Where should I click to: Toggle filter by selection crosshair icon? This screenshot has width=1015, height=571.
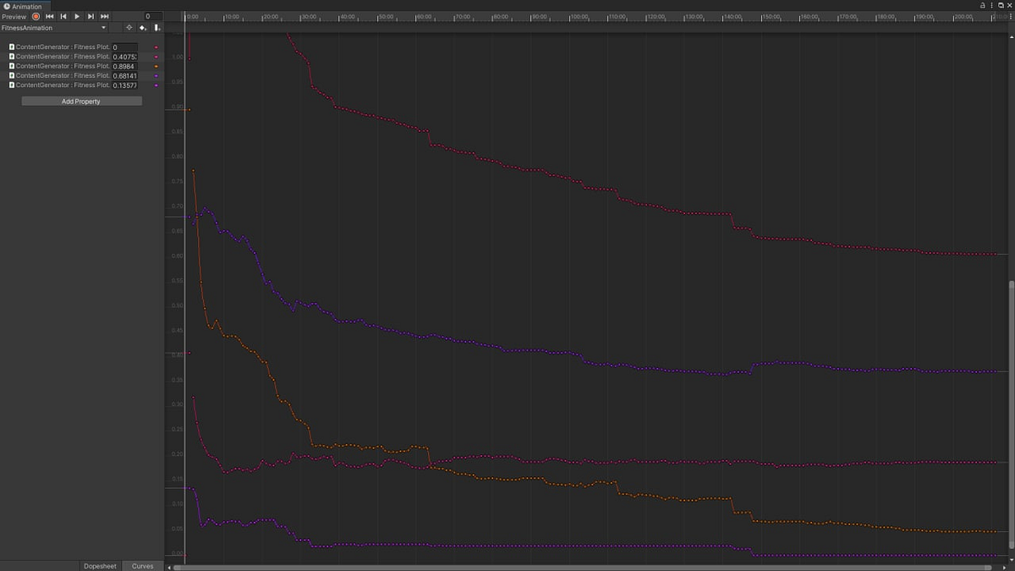click(129, 27)
